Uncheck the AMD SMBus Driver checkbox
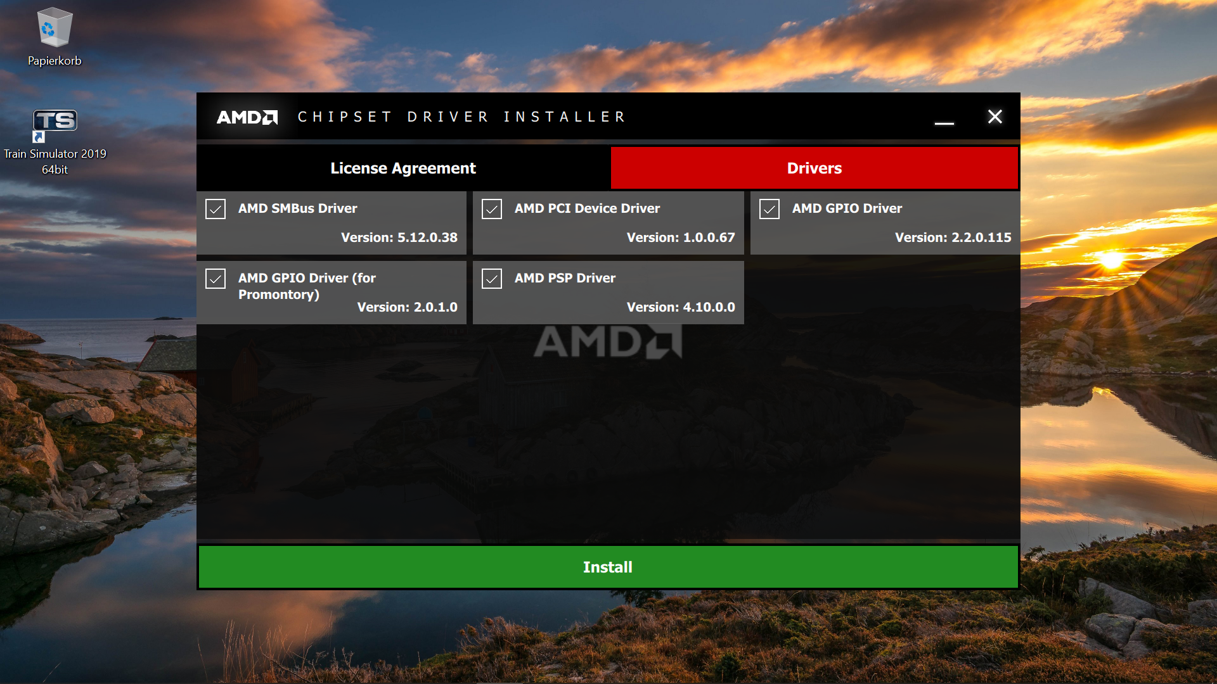This screenshot has height=684, width=1217. [x=216, y=209]
